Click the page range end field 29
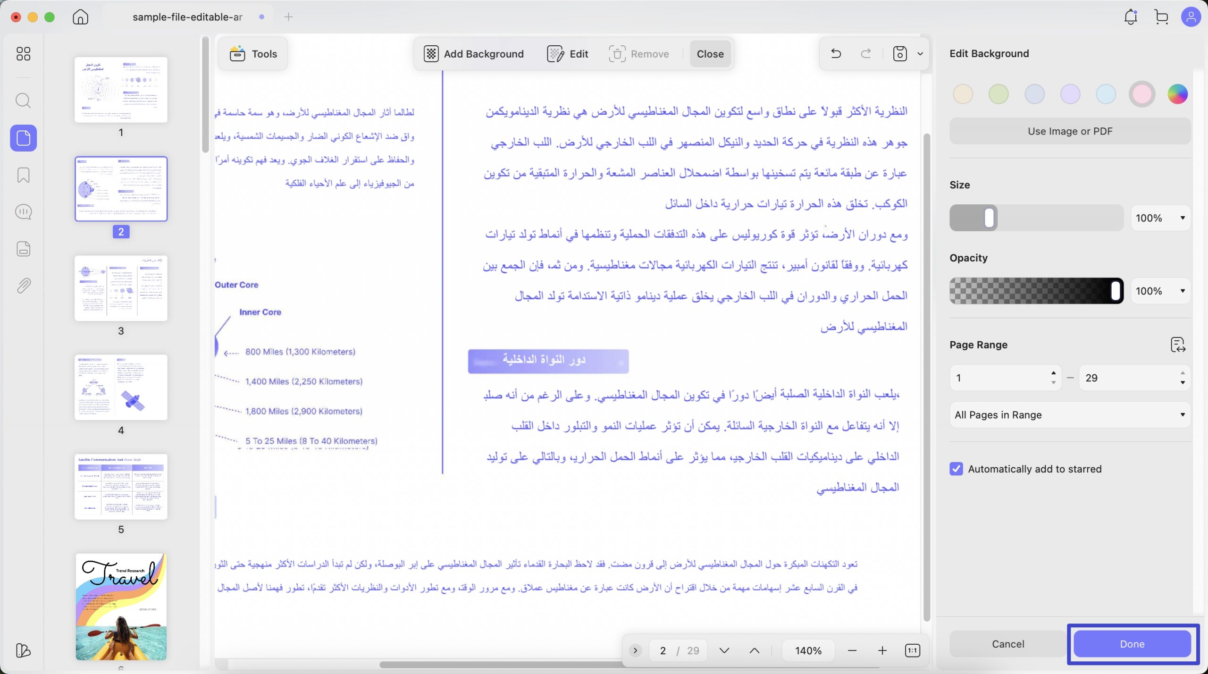 coord(1134,378)
